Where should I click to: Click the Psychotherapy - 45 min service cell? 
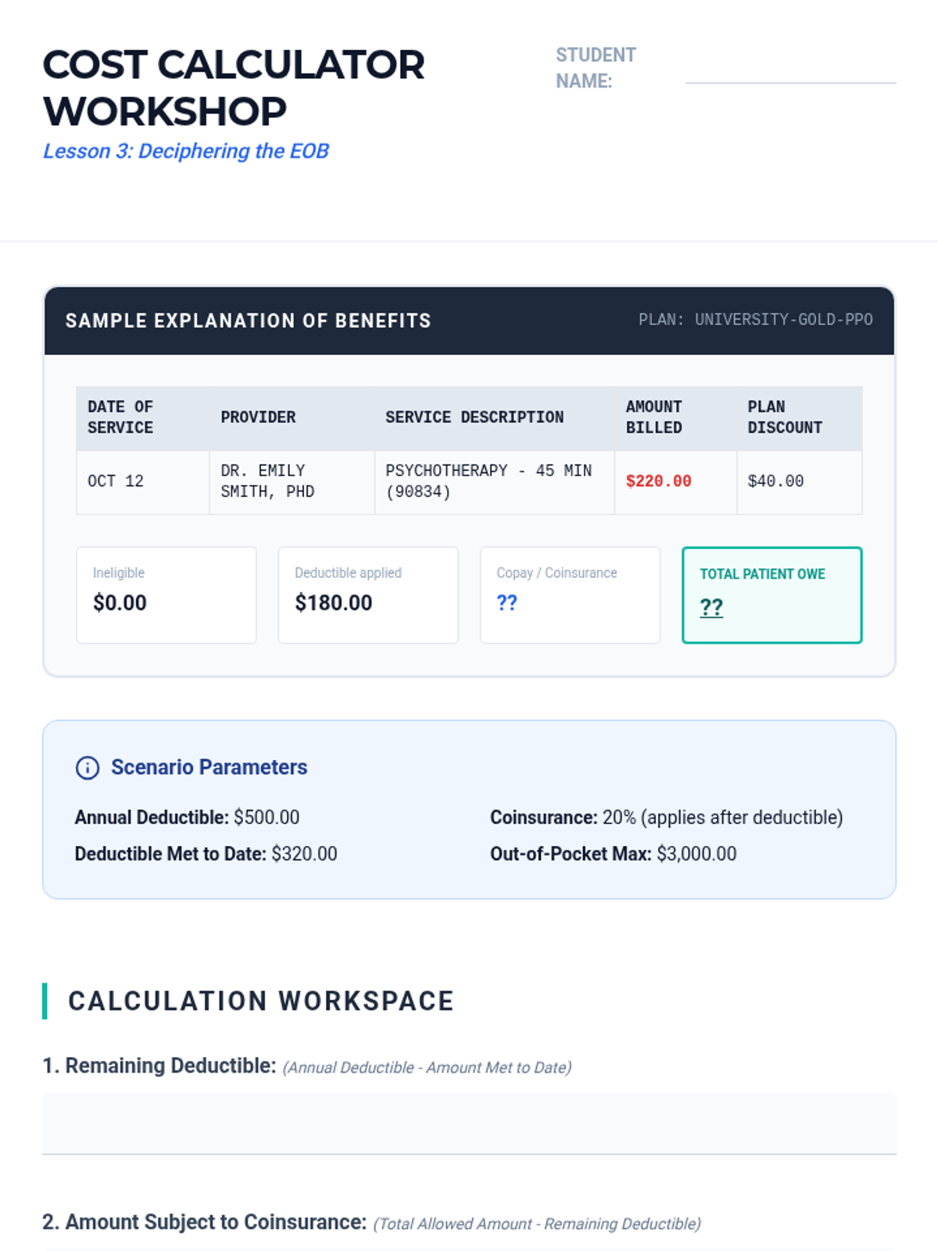(x=488, y=482)
